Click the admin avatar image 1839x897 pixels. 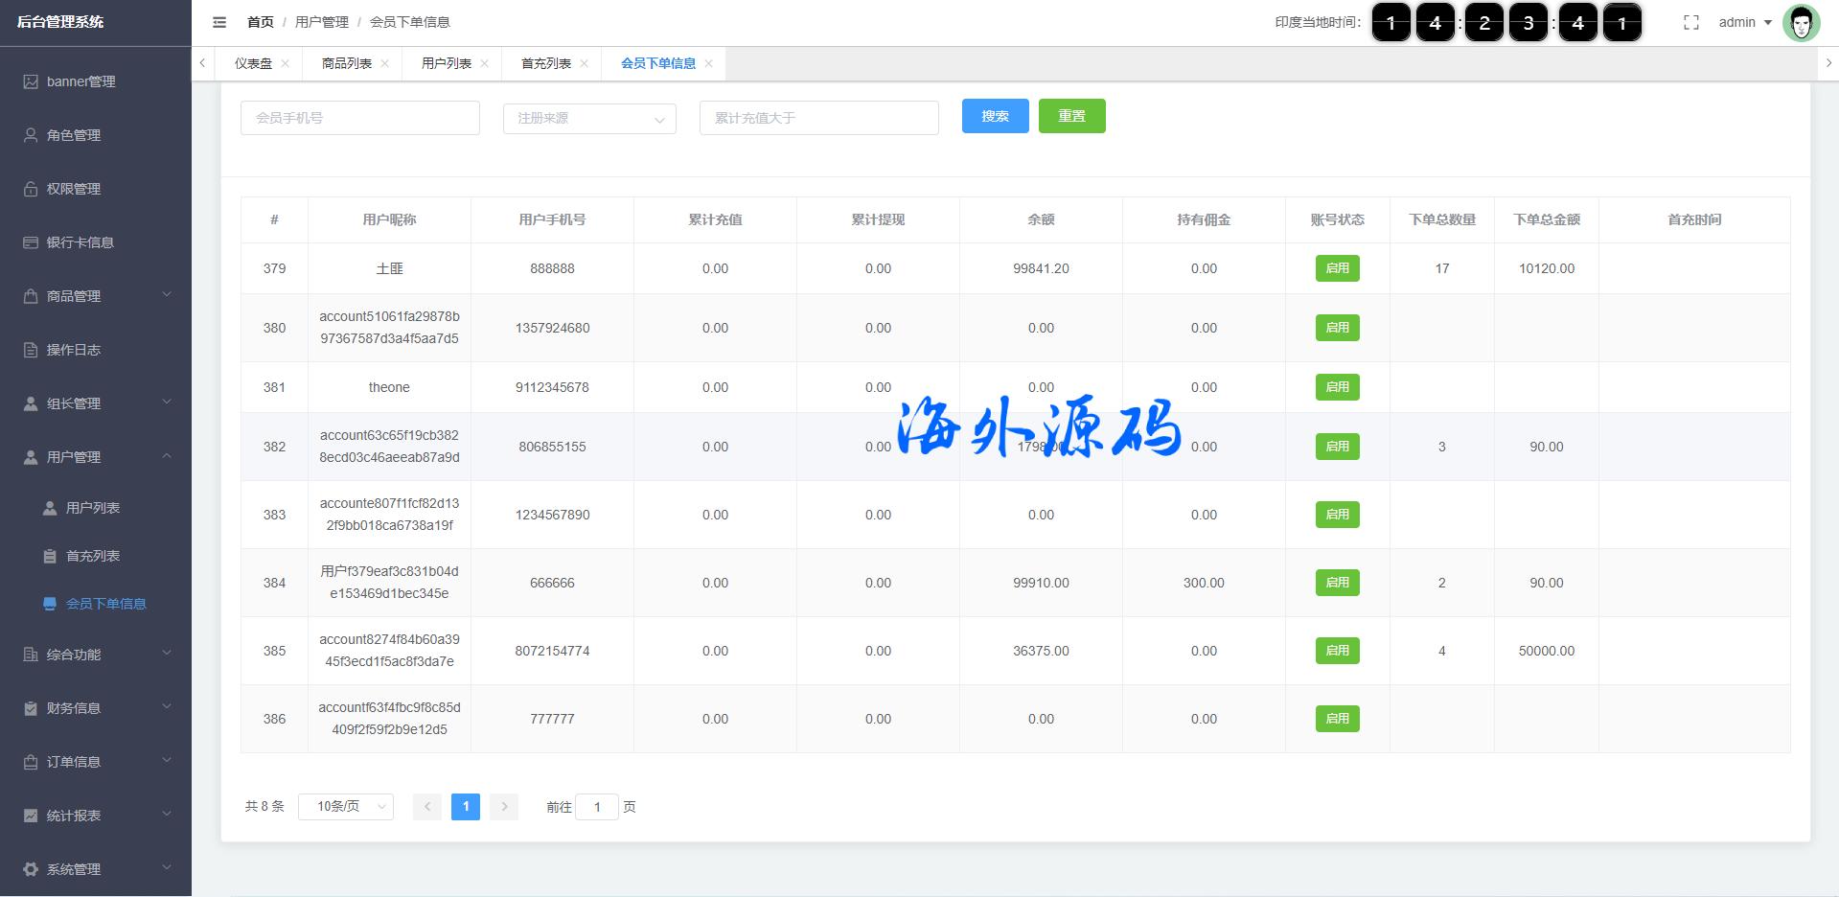(1801, 22)
